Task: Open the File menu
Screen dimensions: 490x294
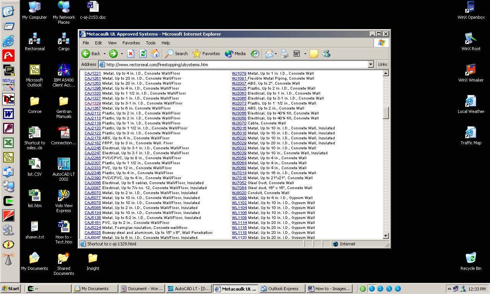Action: [86, 43]
